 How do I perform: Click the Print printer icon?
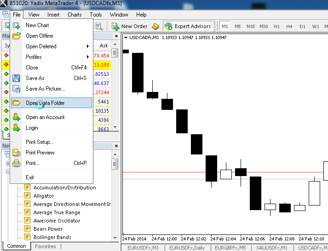pos(16,163)
